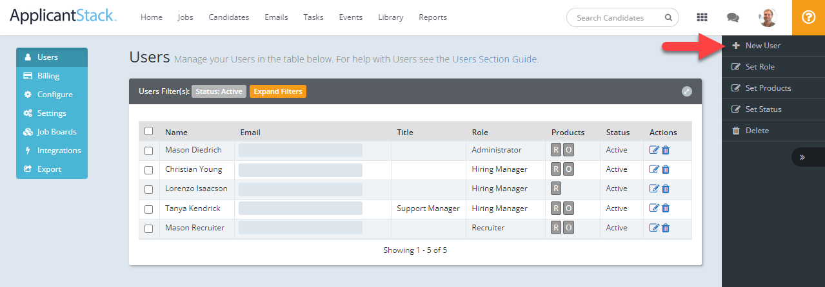This screenshot has height=287, width=825.
Task: Click O product badge for Mason Diedrich
Action: pos(568,150)
